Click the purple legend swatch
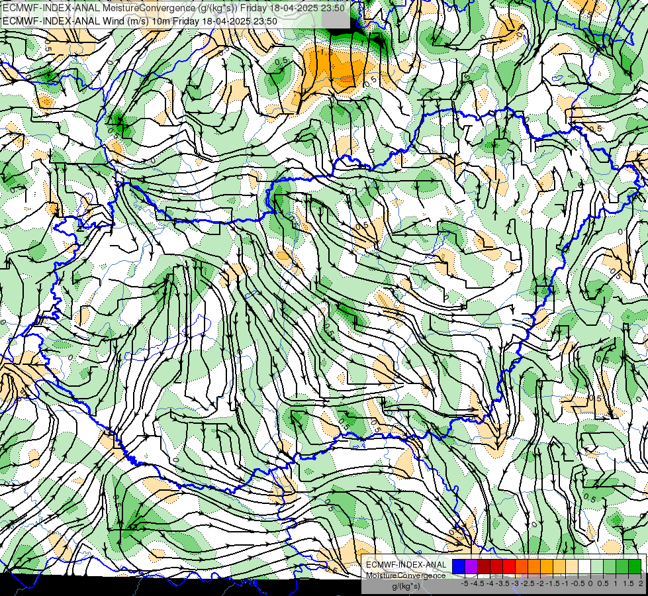Screen dimensions: 648x596 (x=471, y=566)
